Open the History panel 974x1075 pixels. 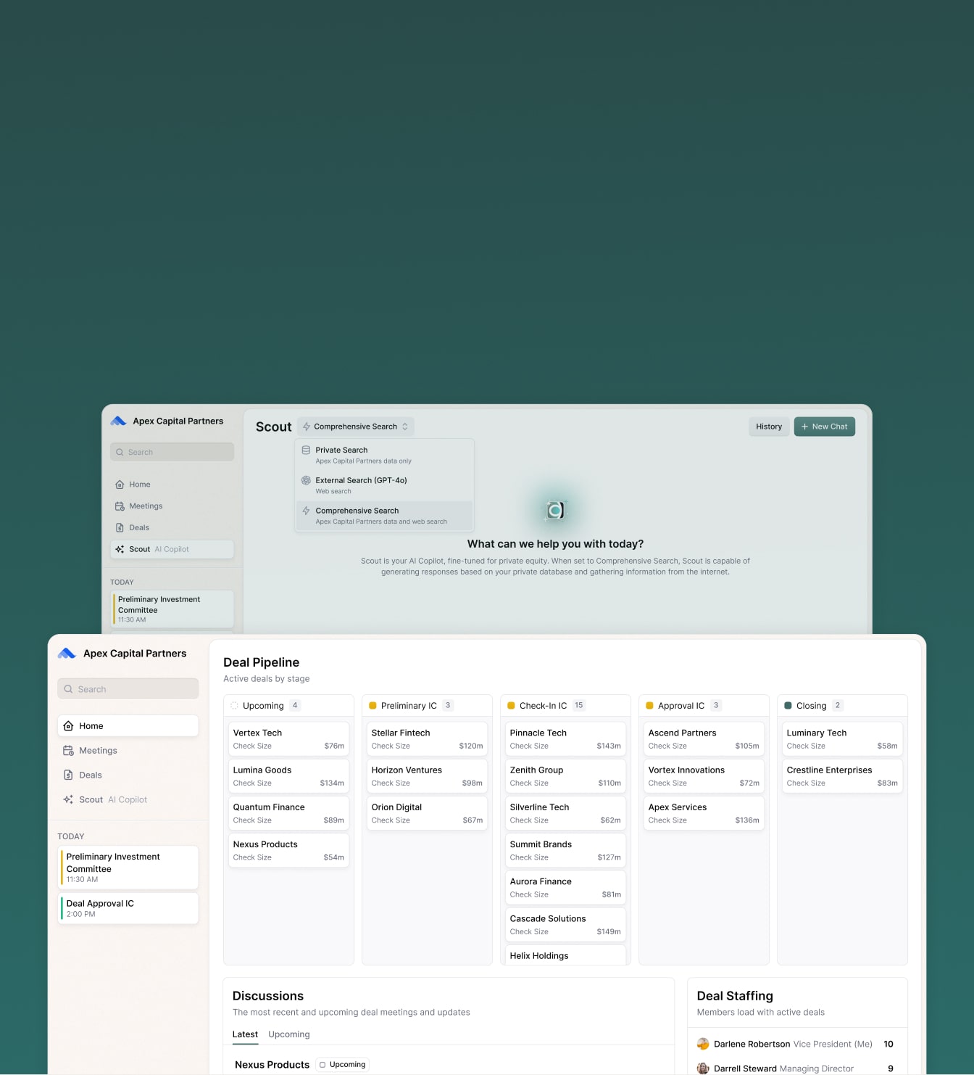click(x=768, y=427)
